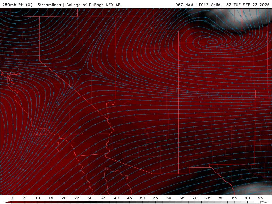Click the '35' label on color scale
The height and width of the screenshot is (204, 272).
click(x=103, y=198)
